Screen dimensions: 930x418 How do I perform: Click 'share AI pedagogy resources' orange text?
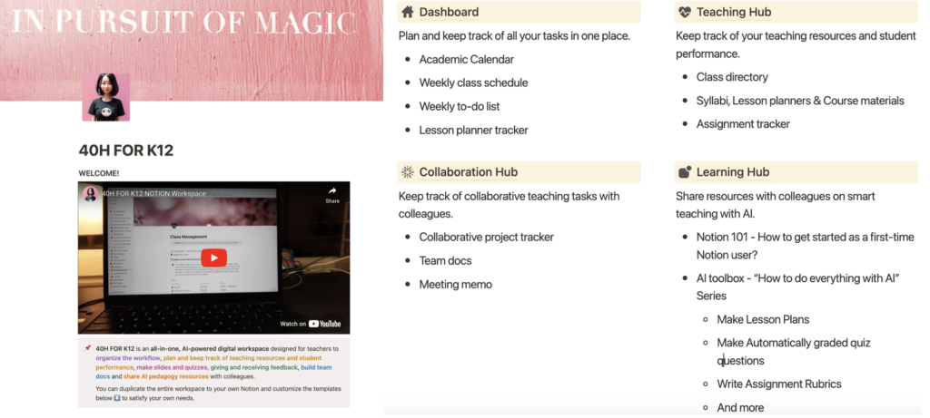(166, 376)
